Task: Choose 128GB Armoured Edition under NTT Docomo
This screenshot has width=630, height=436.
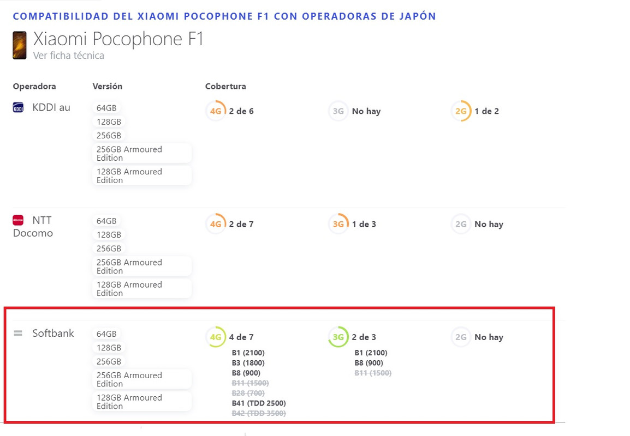Action: [x=142, y=289]
